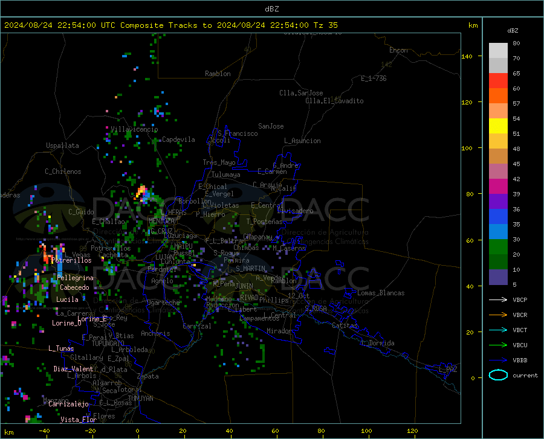
Task: Click the S_MARTIN map label
Action: click(250, 269)
